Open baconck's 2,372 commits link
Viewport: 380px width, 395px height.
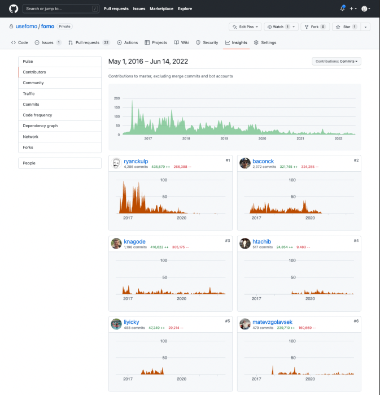(x=264, y=167)
